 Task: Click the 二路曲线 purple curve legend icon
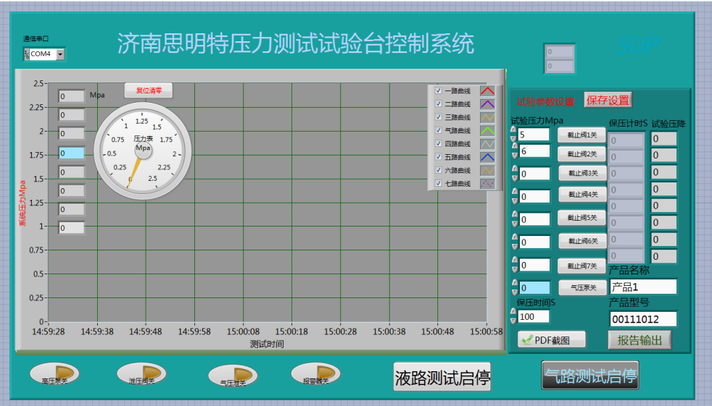tap(487, 104)
